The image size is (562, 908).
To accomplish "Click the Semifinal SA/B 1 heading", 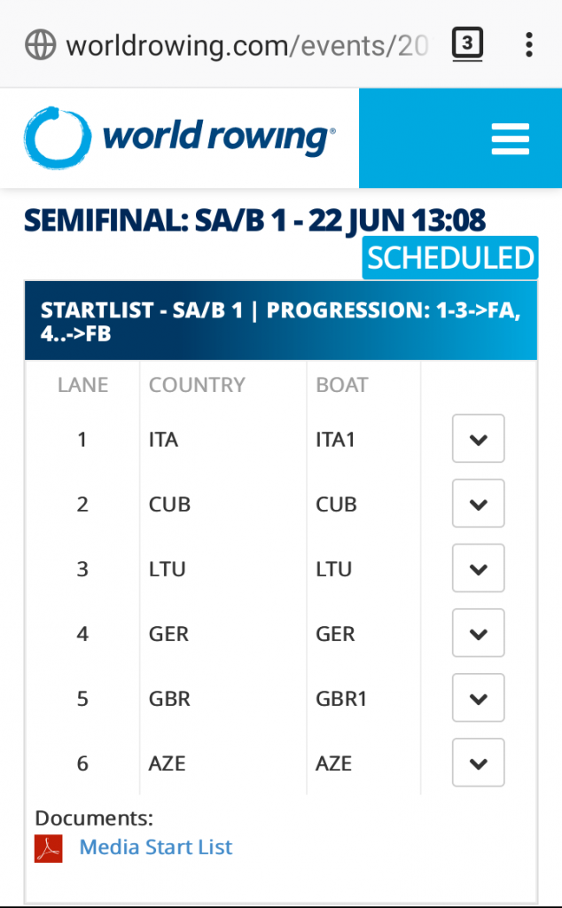I will pos(254,220).
